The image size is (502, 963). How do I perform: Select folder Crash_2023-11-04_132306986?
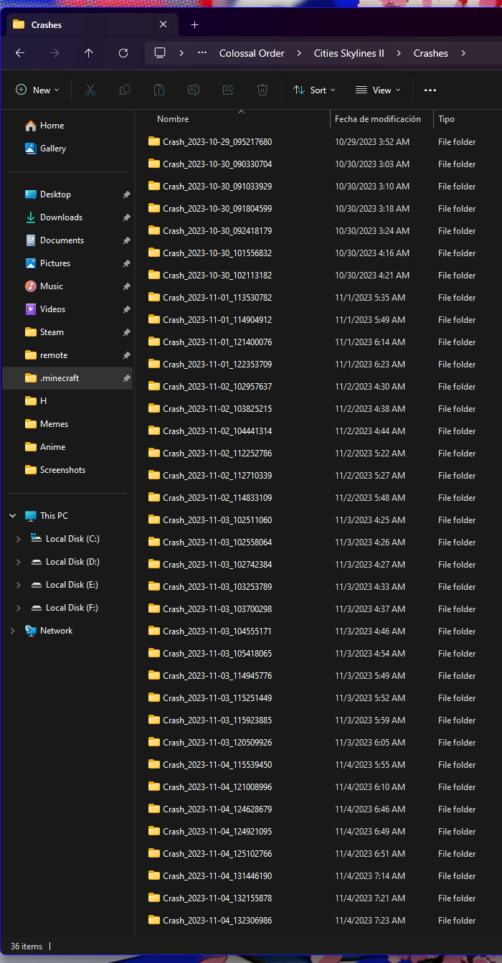[217, 921]
